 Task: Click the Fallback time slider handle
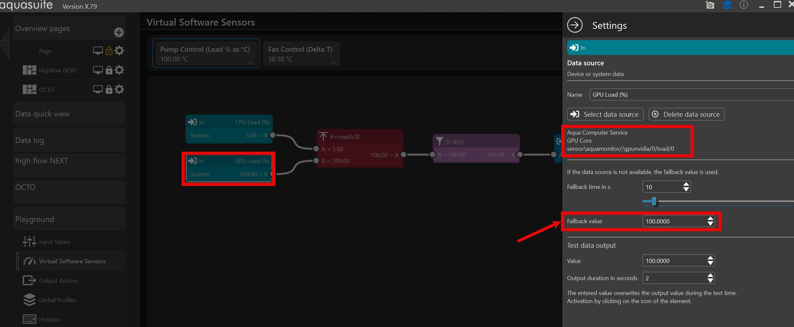[654, 202]
